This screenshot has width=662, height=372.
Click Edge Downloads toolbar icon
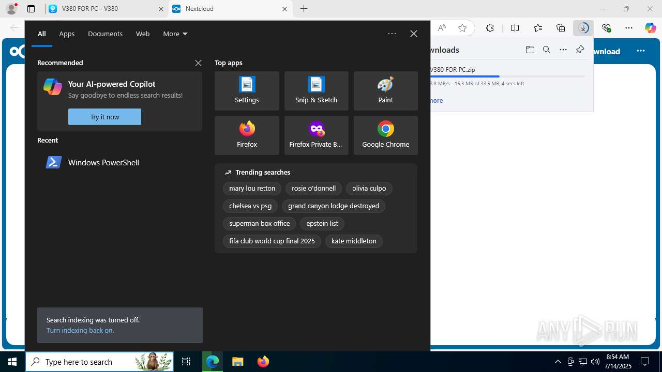pyautogui.click(x=583, y=28)
